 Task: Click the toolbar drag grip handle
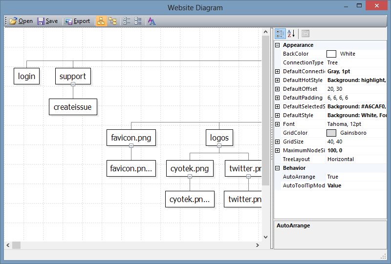(6, 21)
